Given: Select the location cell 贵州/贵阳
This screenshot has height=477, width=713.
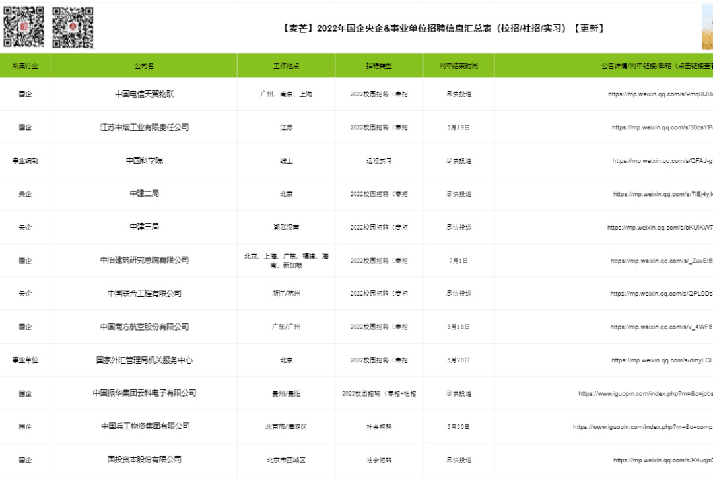Looking at the screenshot, I should click(286, 393).
